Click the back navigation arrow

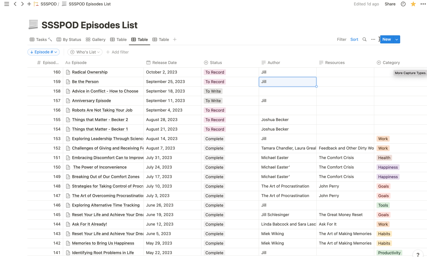click(15, 4)
